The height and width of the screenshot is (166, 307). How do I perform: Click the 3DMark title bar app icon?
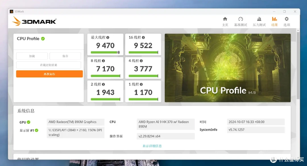12,12
